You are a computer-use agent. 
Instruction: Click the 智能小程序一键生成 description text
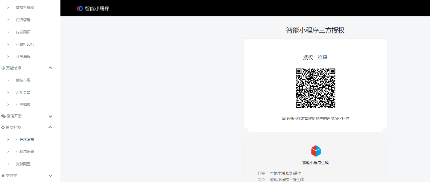tap(287, 180)
